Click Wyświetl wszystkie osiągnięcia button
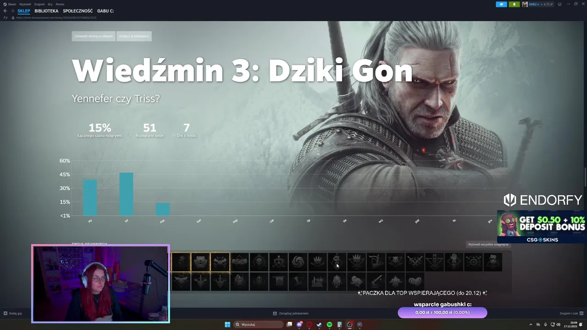Viewport: 587px width, 330px height. tap(488, 244)
